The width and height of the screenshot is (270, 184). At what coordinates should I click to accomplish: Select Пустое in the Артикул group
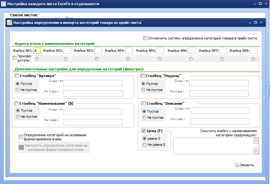[x=18, y=84]
